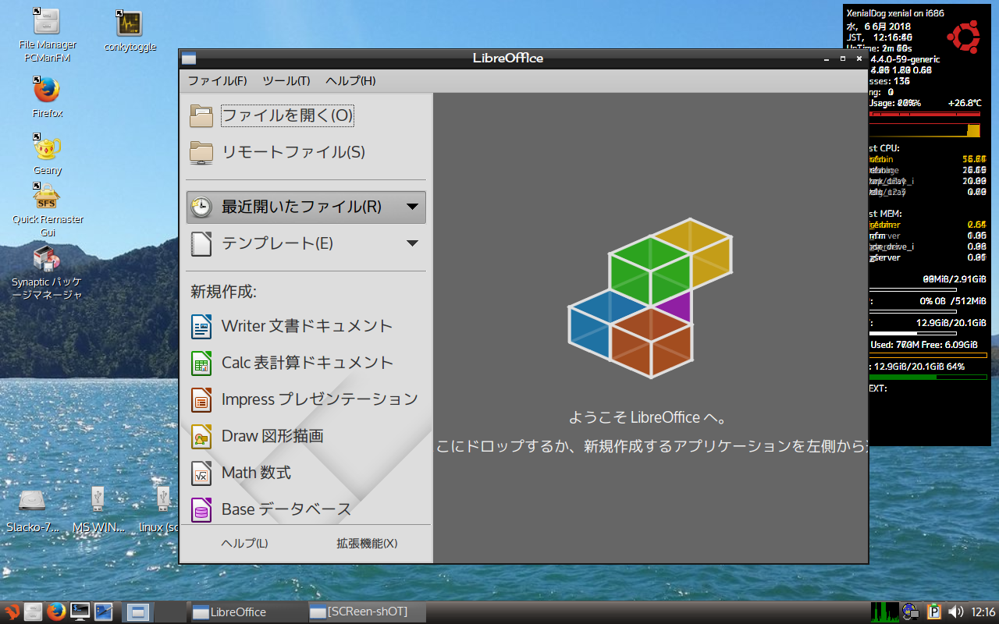999x624 pixels.
Task: Click the P tray icon
Action: (933, 612)
